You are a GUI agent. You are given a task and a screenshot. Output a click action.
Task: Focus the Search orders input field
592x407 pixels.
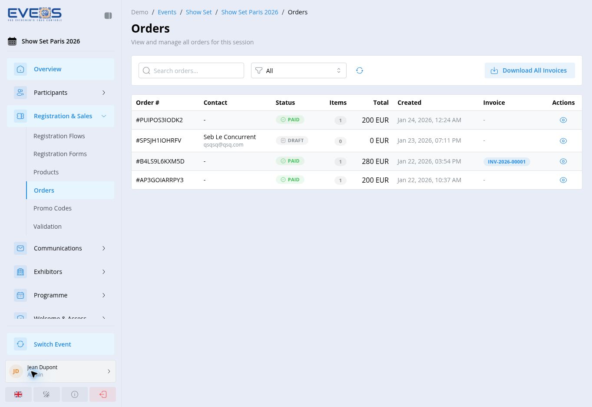click(x=191, y=70)
